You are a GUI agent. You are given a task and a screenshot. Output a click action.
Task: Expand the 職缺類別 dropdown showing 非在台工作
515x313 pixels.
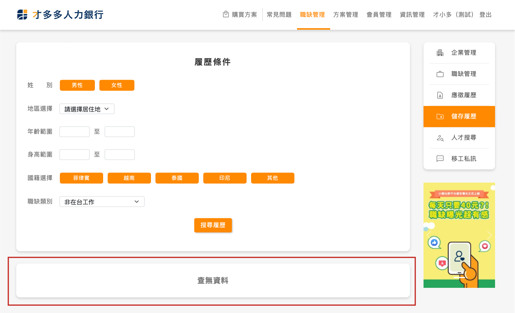click(102, 202)
